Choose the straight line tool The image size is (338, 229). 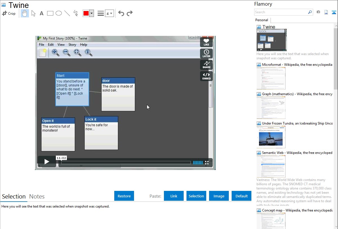click(x=67, y=13)
